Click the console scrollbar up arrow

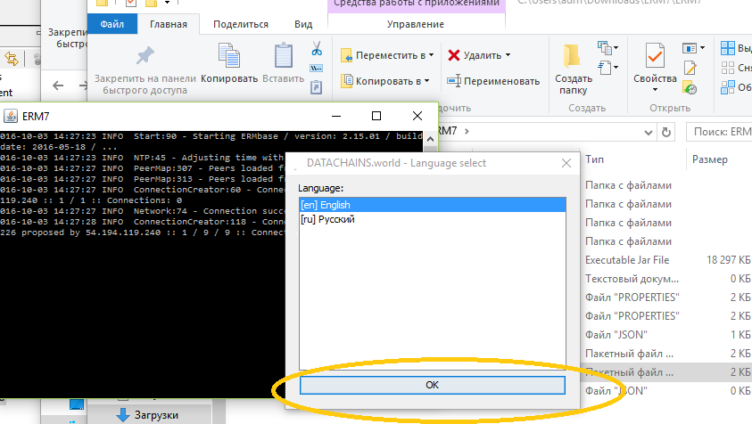[430, 139]
